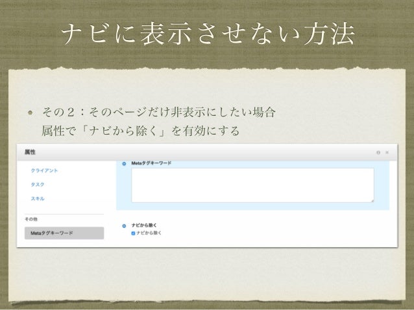The image size is (414, 310).
Task: Click the slide title ナビに表示させない方法
Action: tap(208, 34)
